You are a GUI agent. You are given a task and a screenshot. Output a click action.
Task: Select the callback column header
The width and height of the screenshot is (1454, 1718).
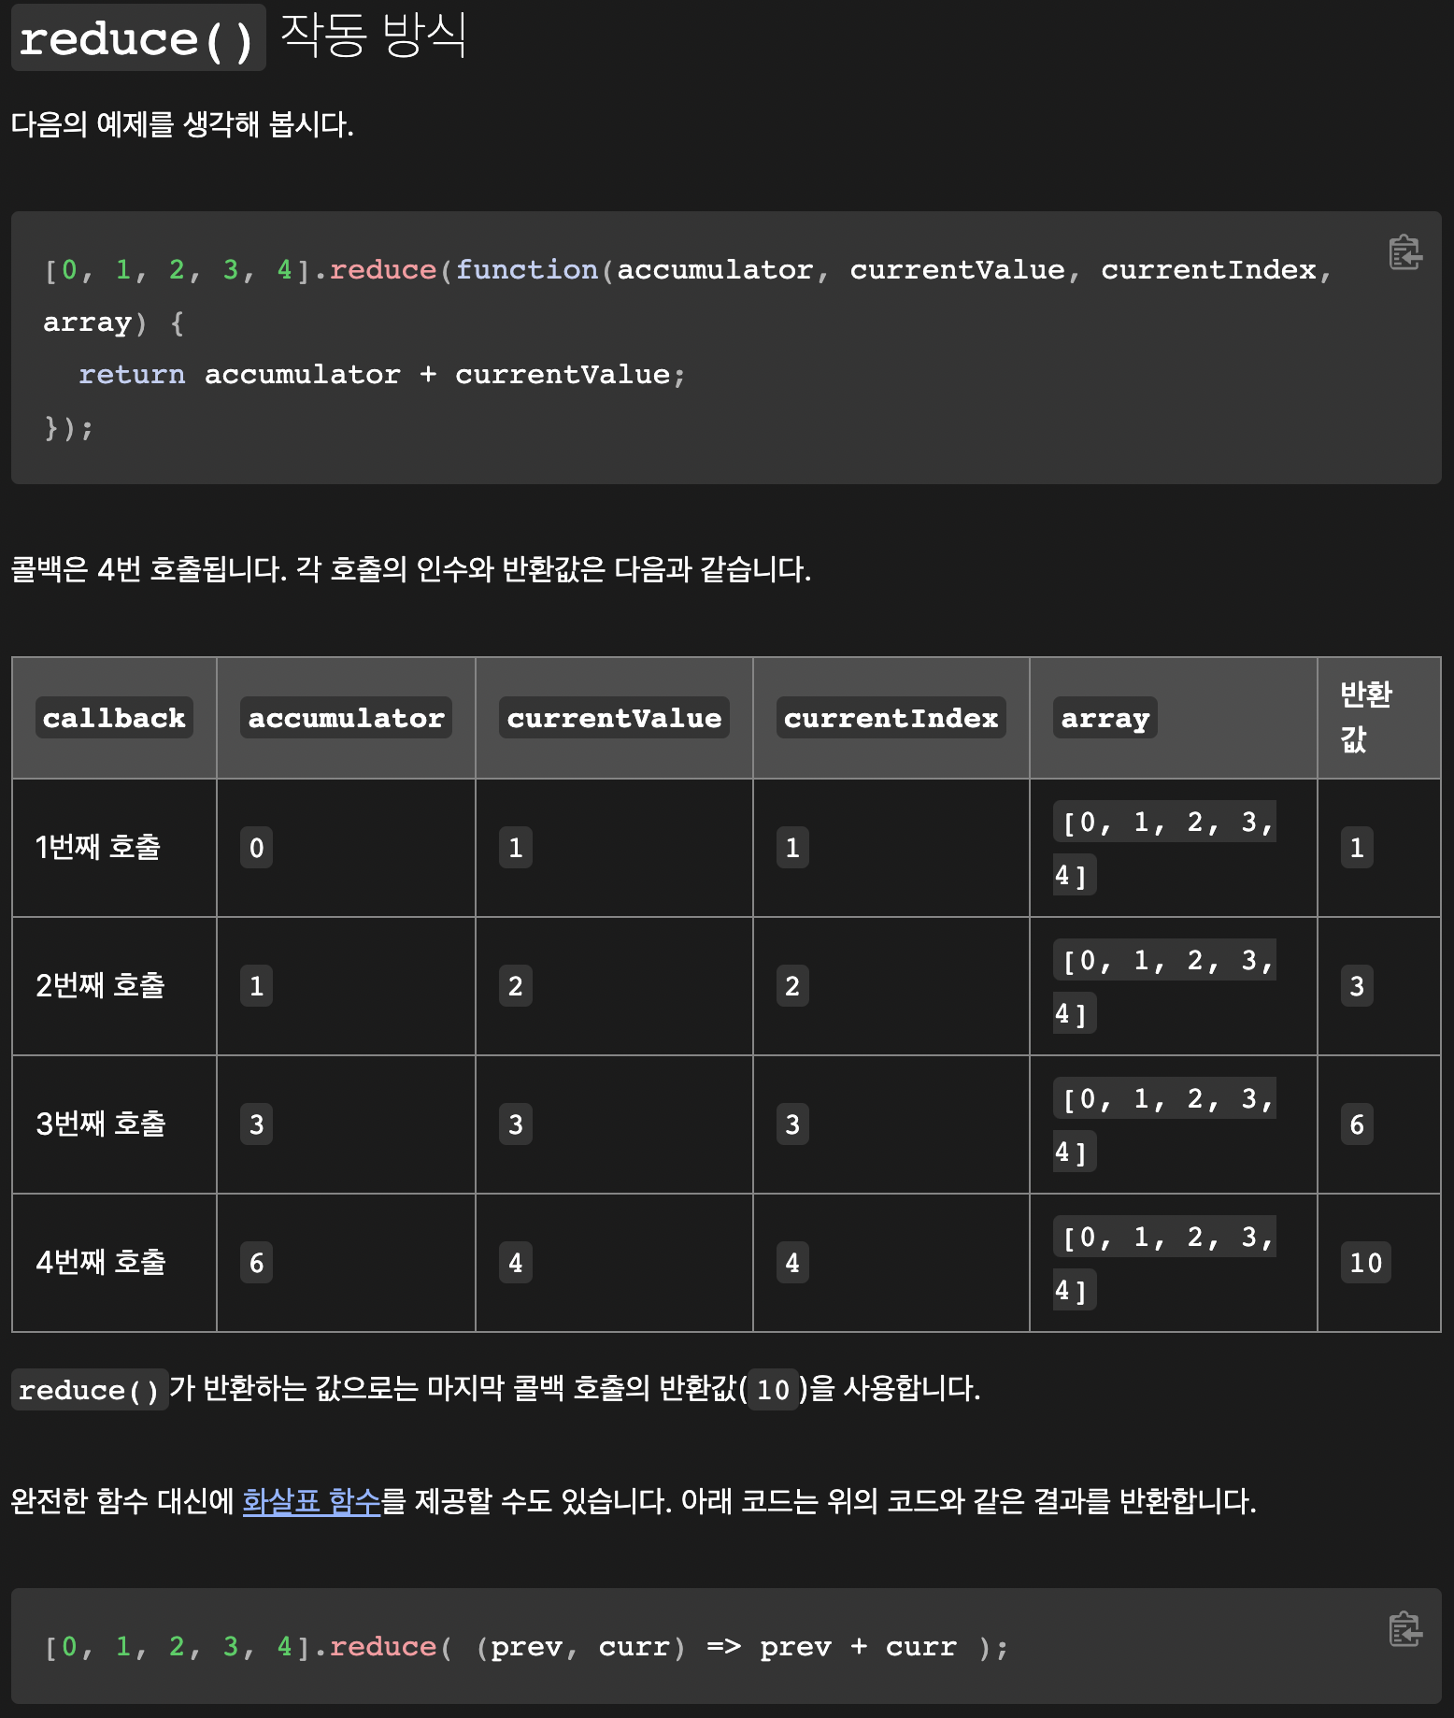114,718
